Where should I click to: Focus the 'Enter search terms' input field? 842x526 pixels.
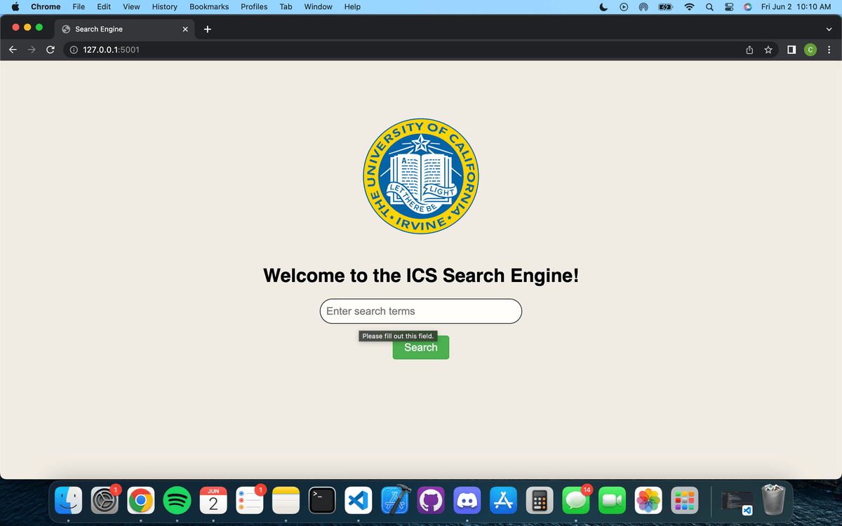[x=421, y=311]
